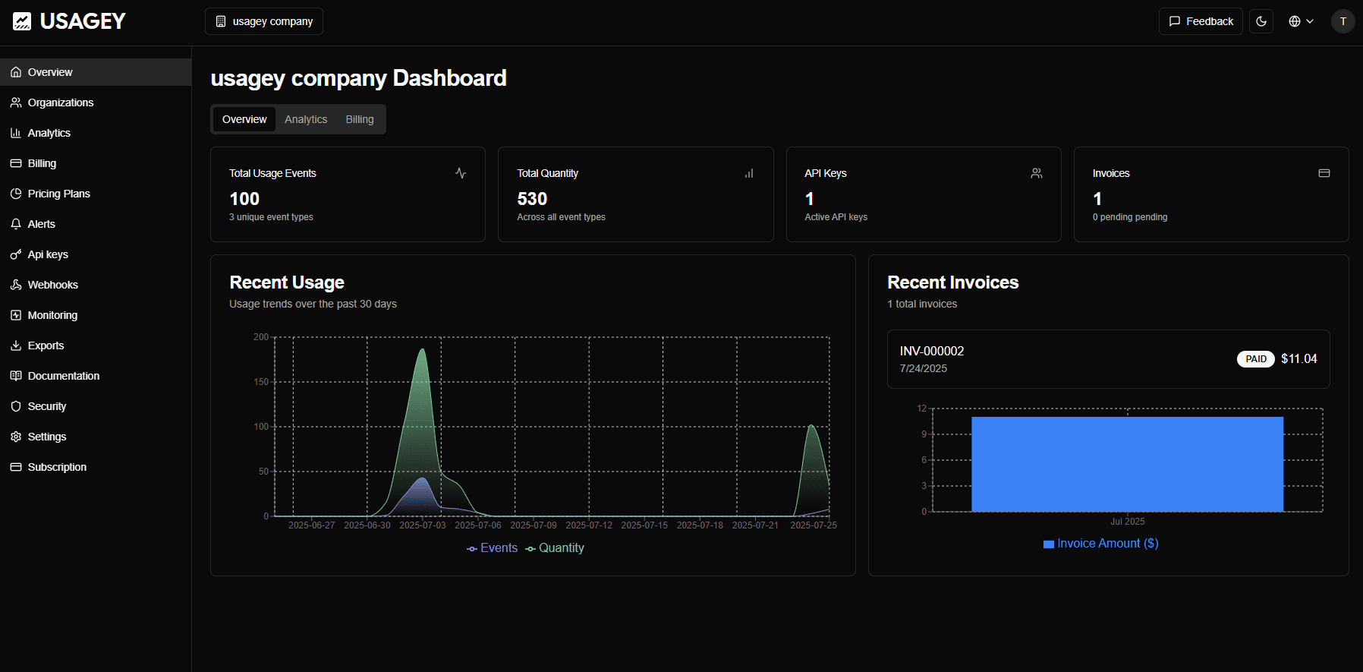Open Api keys page in sidebar
This screenshot has height=672, width=1363.
47,254
